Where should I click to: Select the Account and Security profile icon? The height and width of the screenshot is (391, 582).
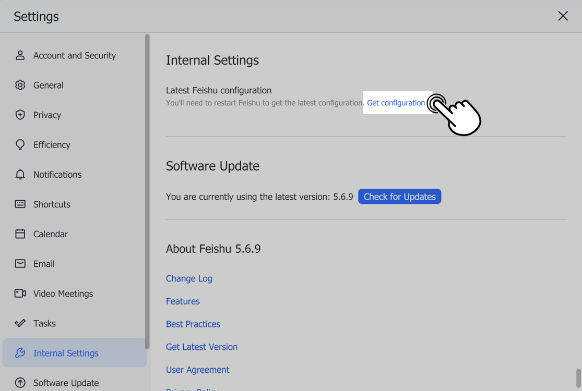pos(20,55)
